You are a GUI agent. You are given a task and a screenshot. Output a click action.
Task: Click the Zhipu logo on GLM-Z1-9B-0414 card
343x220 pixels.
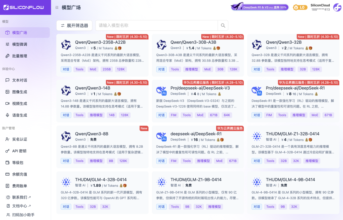pos(161,182)
